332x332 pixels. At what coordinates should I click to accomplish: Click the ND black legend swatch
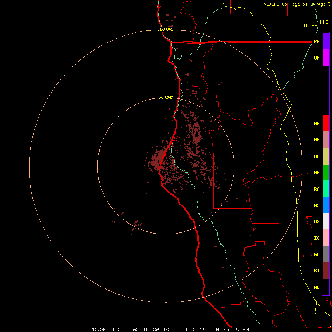point(326,287)
